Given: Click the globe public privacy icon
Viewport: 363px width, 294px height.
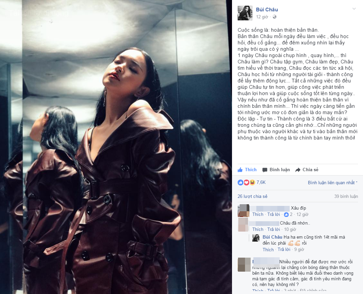Looking at the screenshot, I should click(x=274, y=17).
